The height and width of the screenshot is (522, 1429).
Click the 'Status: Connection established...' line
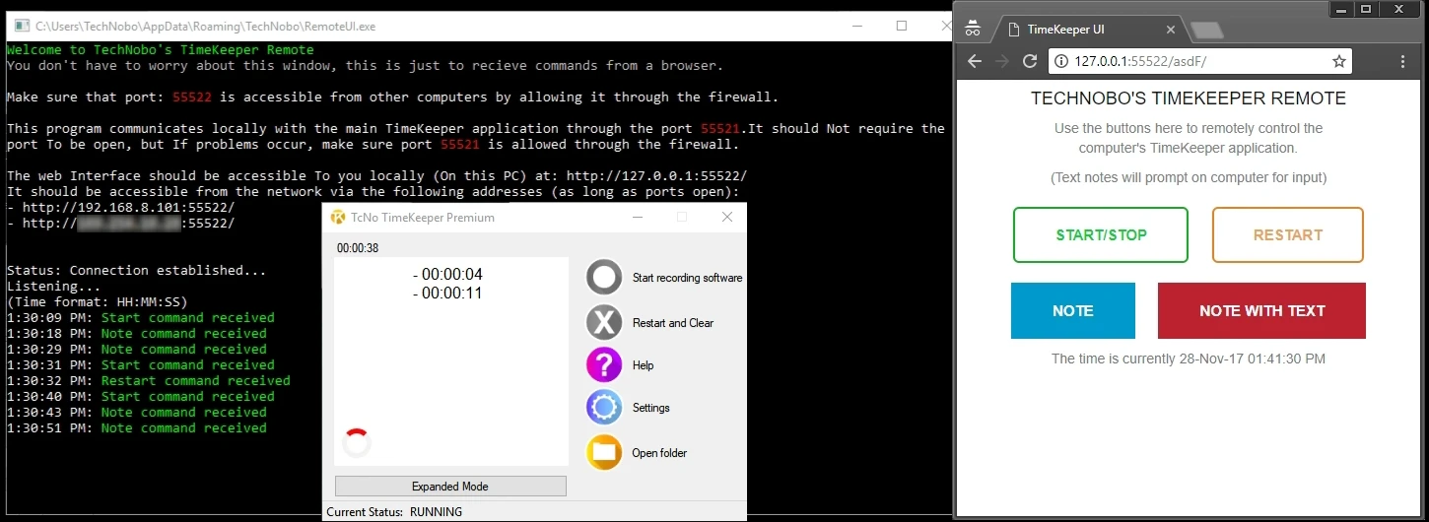point(136,270)
